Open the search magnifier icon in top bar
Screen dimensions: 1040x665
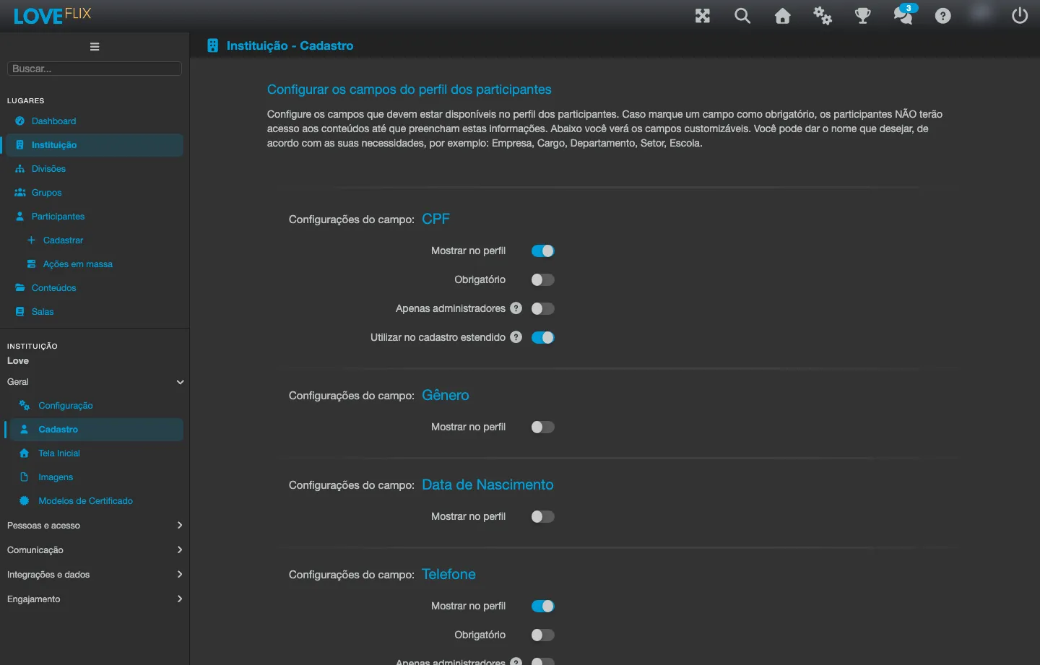[x=742, y=16]
